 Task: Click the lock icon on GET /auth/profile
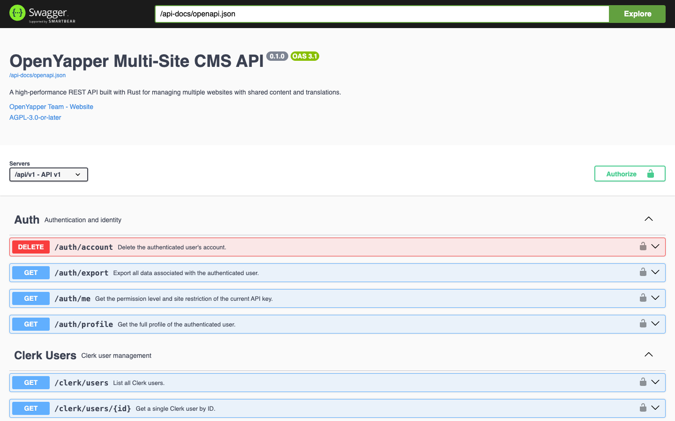pyautogui.click(x=643, y=323)
